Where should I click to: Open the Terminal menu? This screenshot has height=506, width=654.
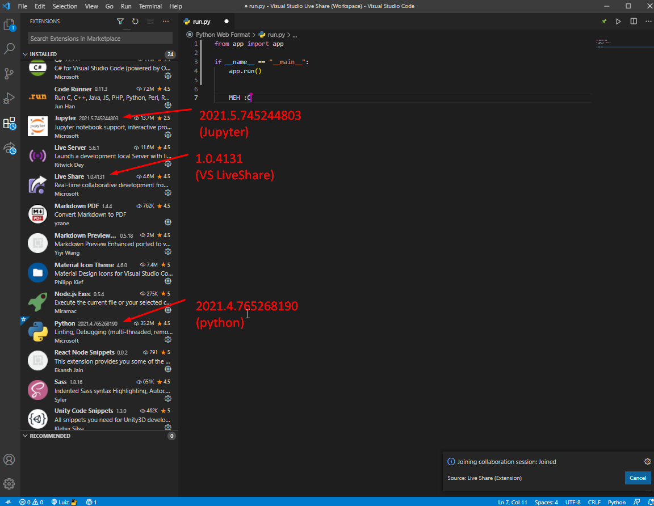[150, 6]
